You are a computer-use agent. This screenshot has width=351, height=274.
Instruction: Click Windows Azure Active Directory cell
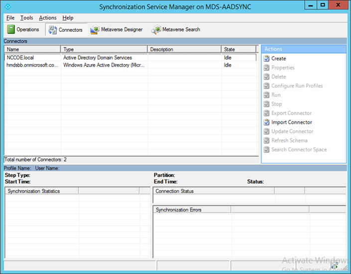pyautogui.click(x=104, y=65)
